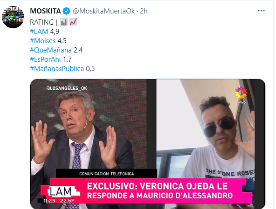Click the 11:23 clock display in image
276x209 pixels.
pyautogui.click(x=49, y=201)
